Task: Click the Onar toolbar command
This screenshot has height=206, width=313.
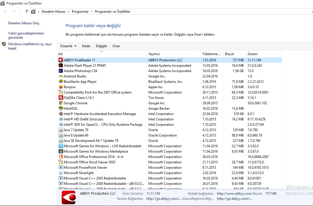Action: click(x=116, y=46)
